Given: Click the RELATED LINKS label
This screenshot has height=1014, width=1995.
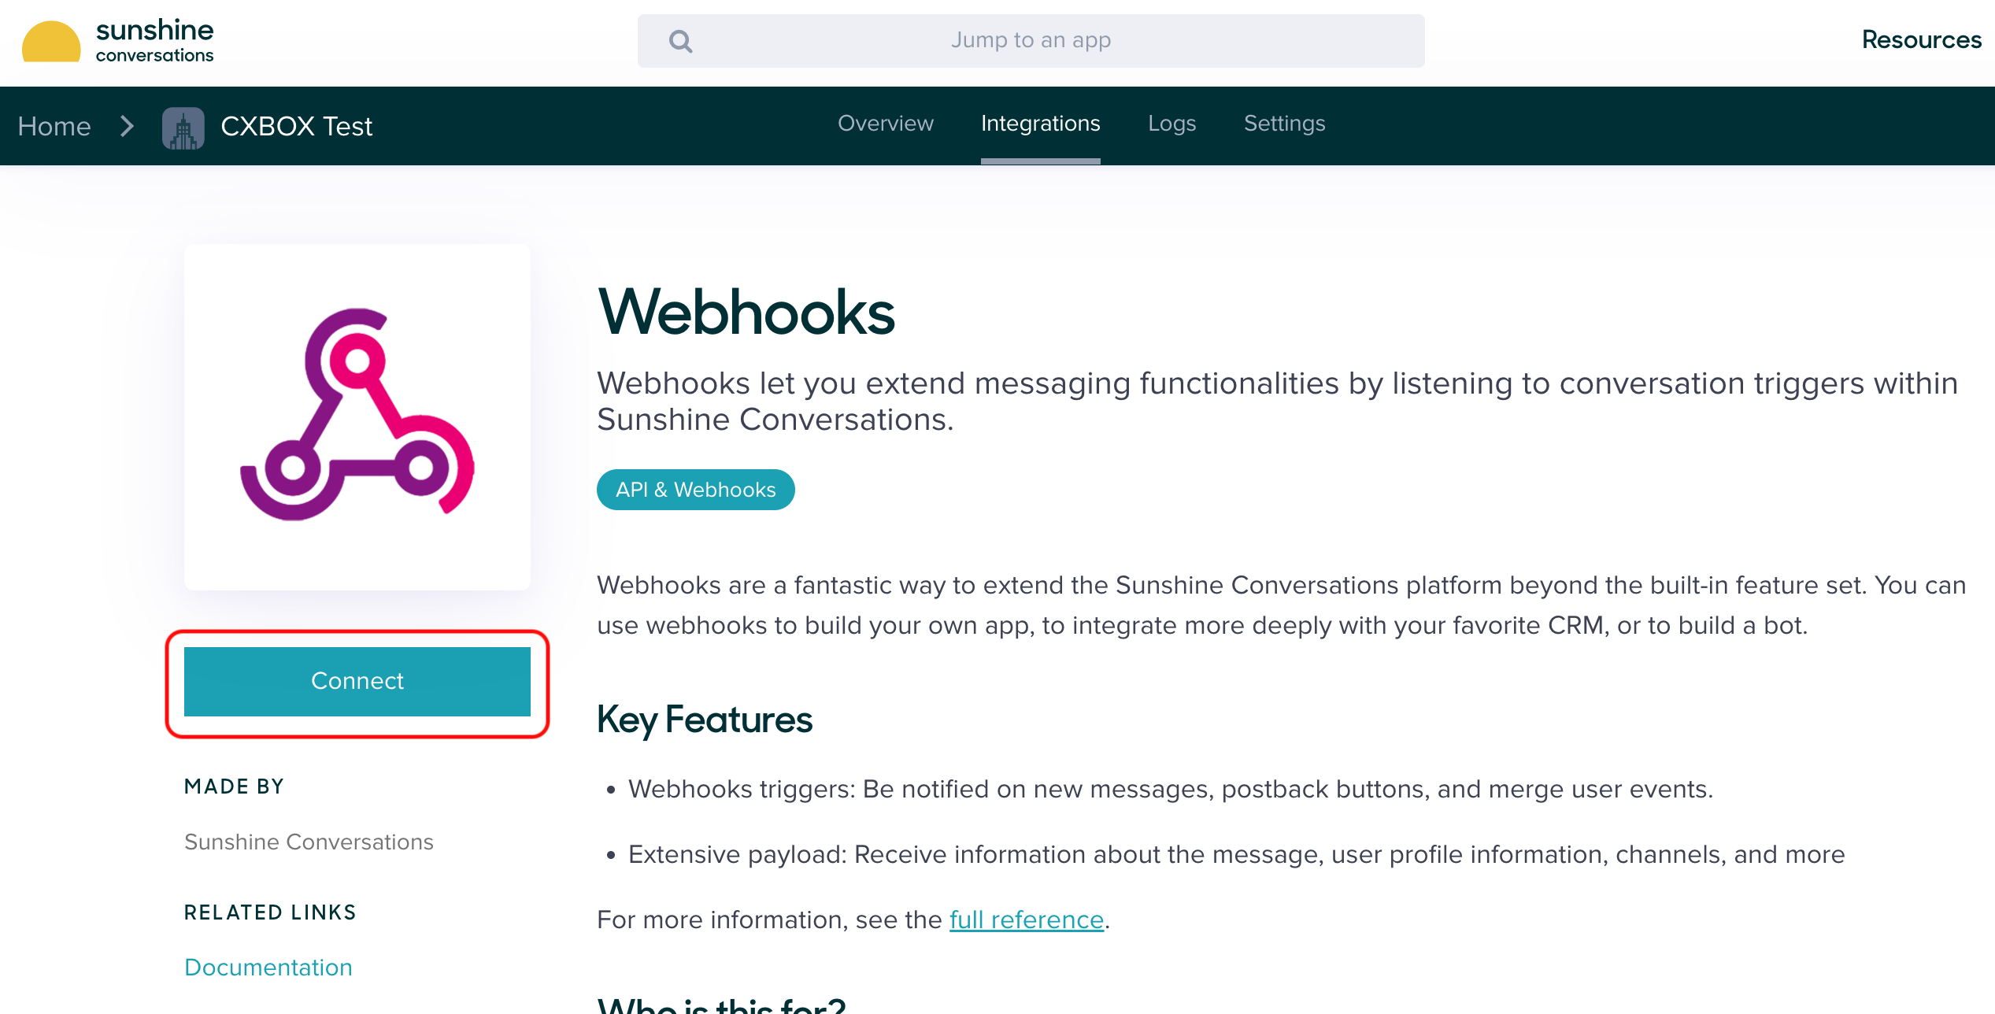Looking at the screenshot, I should click(270, 912).
